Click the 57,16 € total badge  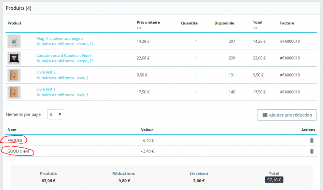[x=274, y=180]
